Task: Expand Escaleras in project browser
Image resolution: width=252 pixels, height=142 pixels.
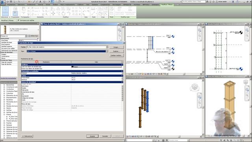Action: click(x=4, y=100)
